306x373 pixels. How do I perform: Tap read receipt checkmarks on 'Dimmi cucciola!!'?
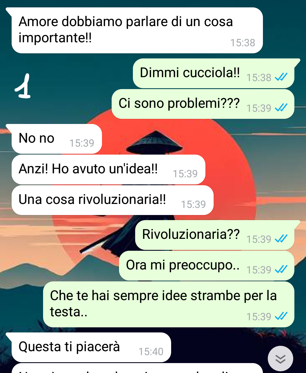[x=281, y=77]
